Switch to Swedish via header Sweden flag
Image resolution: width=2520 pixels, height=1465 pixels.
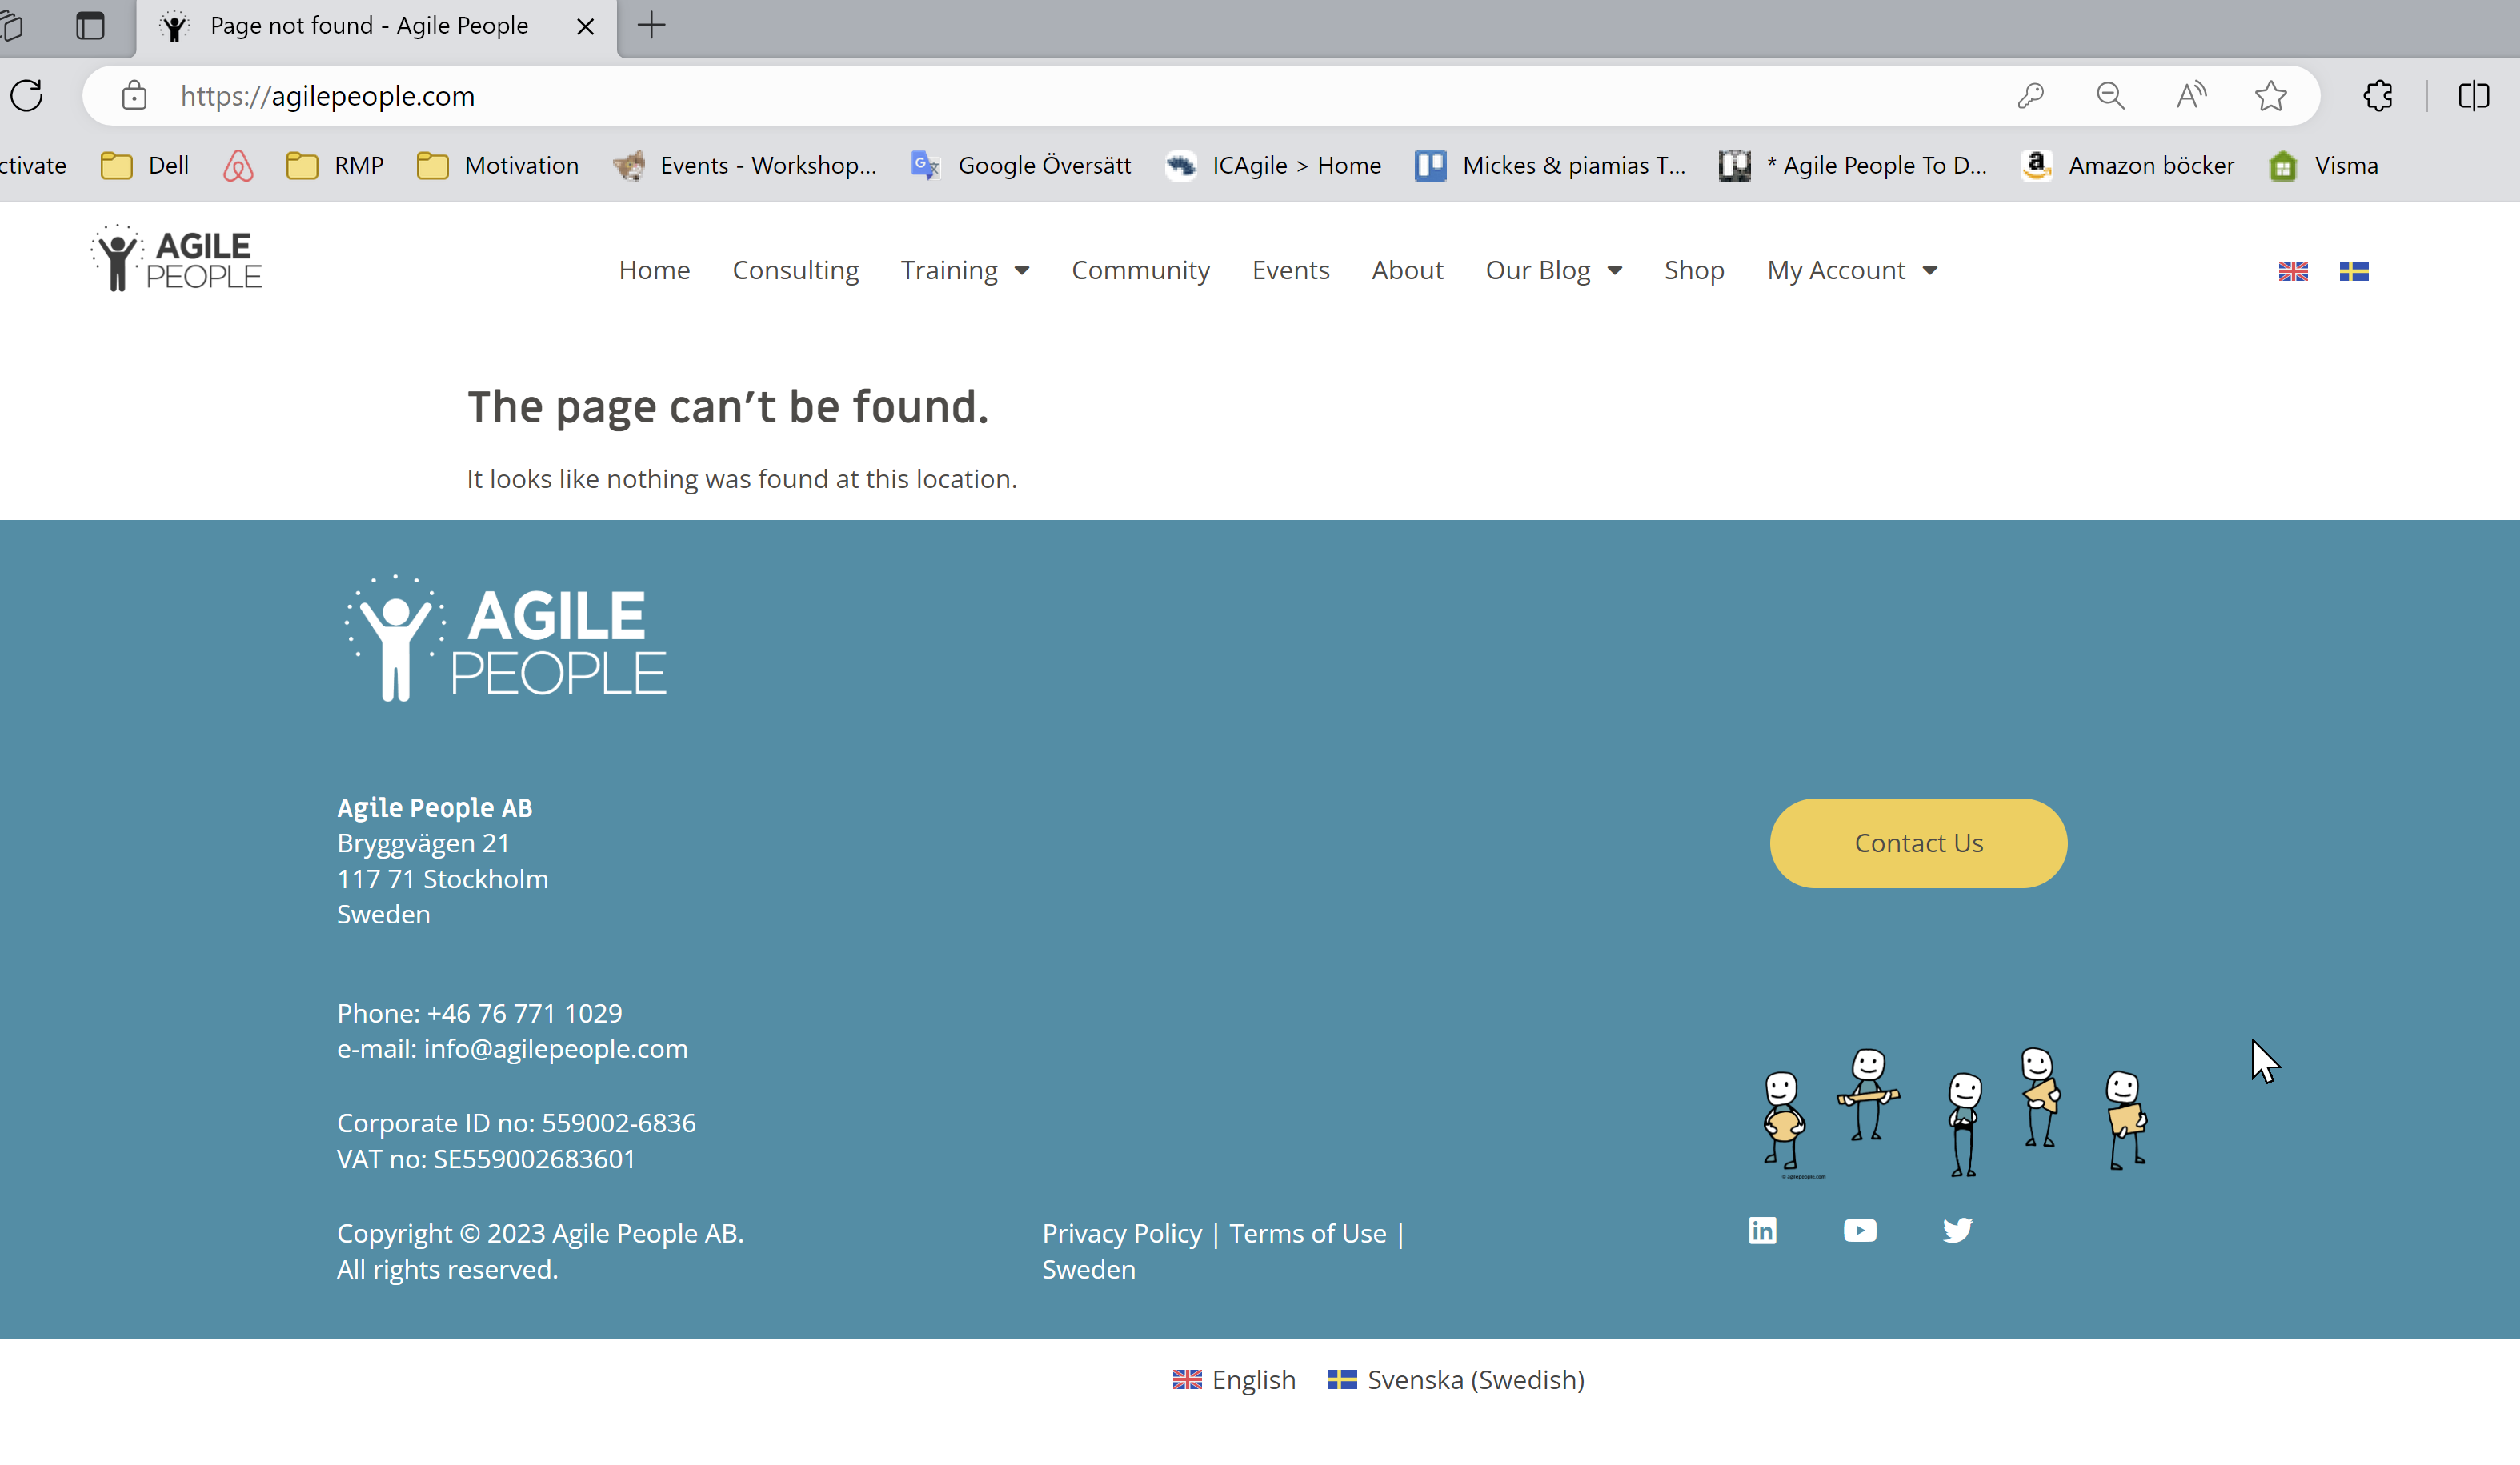coord(2354,271)
